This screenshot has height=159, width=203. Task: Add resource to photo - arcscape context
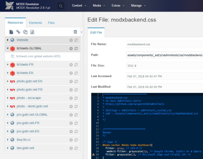[71, 98]
